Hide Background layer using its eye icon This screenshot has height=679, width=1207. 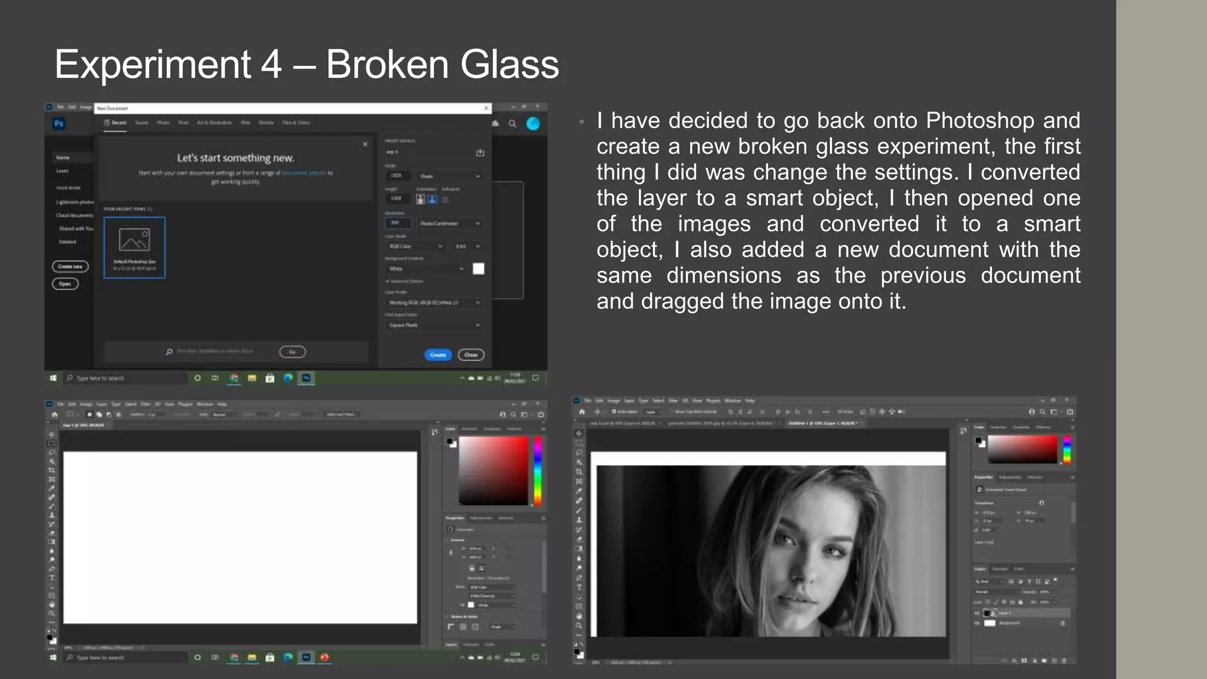point(977,623)
